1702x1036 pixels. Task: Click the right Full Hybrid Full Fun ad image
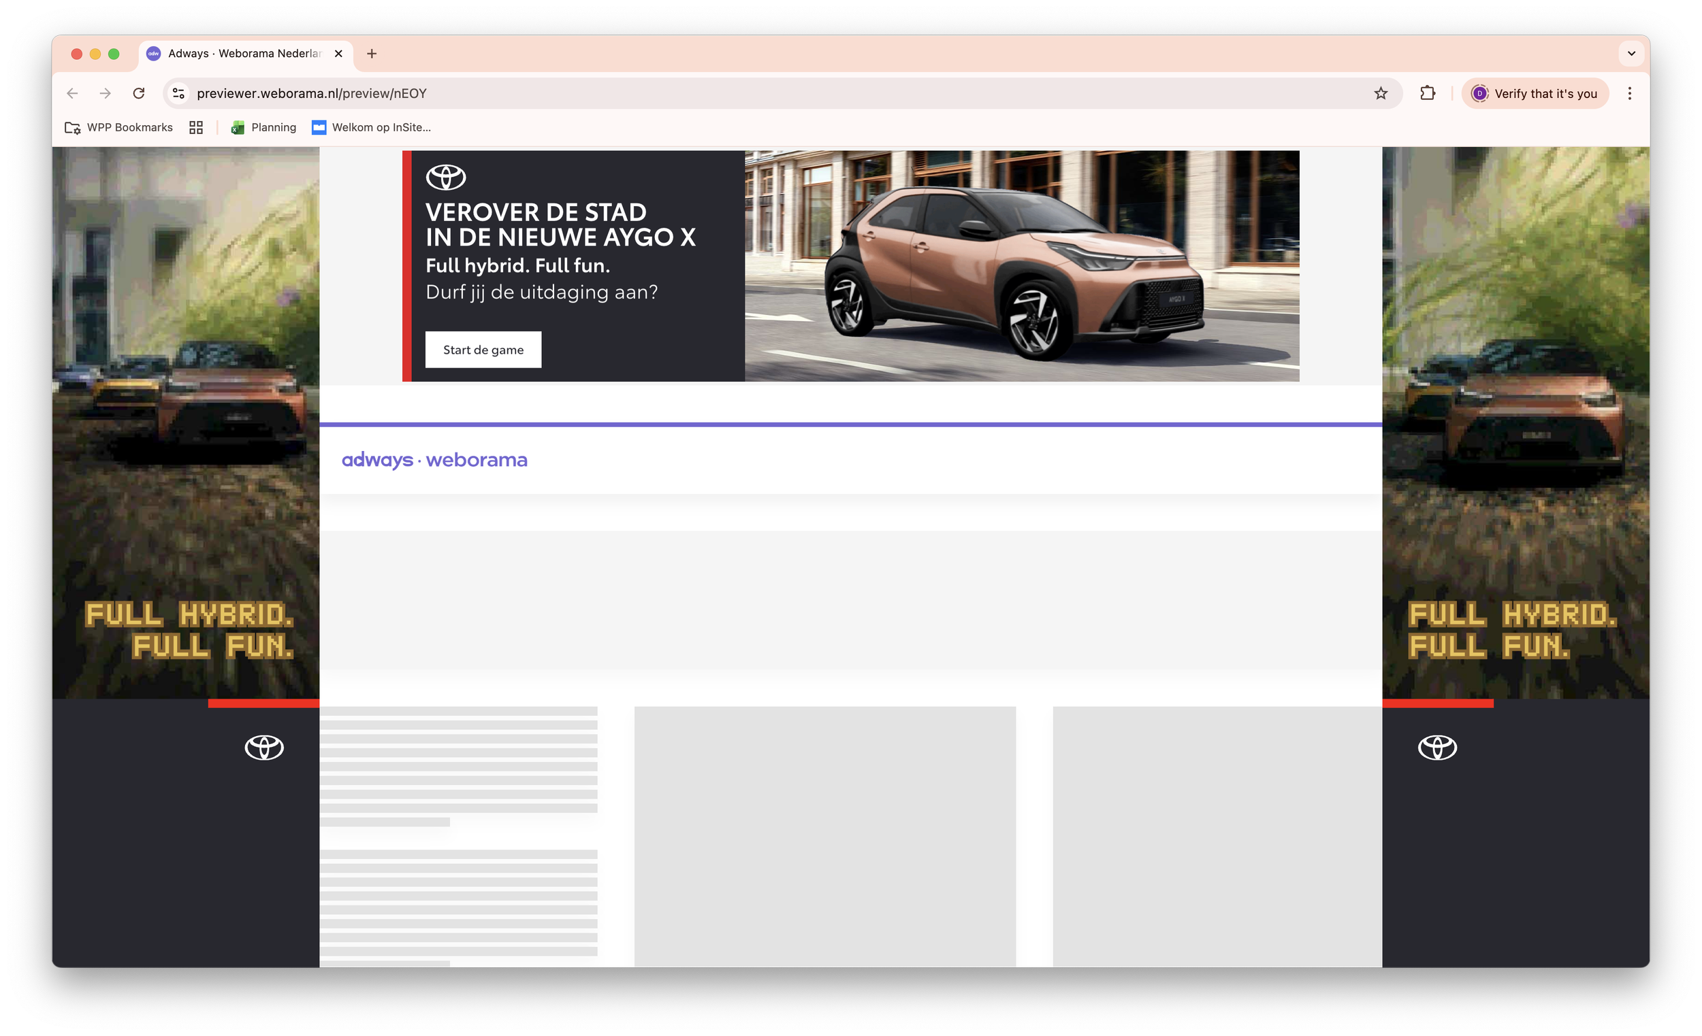point(1516,423)
